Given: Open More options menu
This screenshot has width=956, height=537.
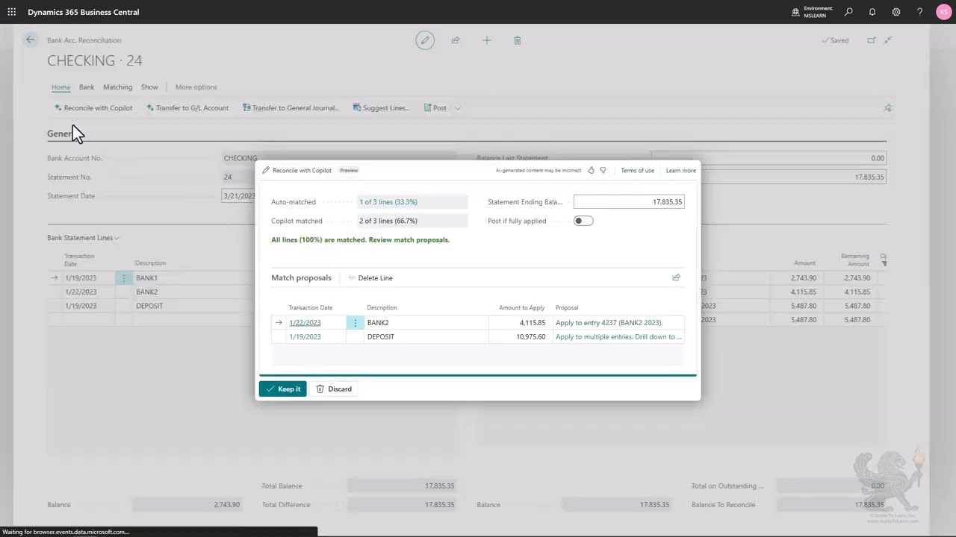Looking at the screenshot, I should 196,87.
